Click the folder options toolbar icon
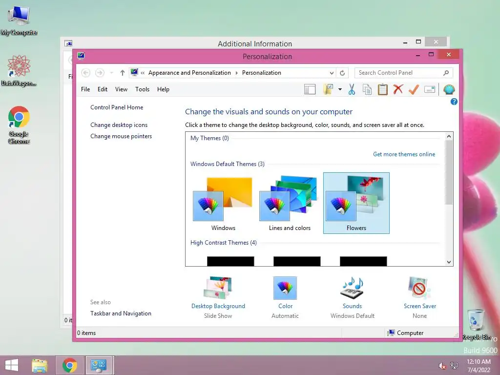 [x=328, y=90]
